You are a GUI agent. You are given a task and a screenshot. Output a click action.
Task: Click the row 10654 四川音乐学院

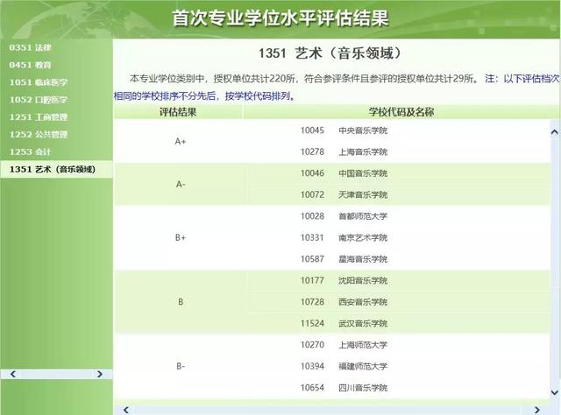(398, 388)
